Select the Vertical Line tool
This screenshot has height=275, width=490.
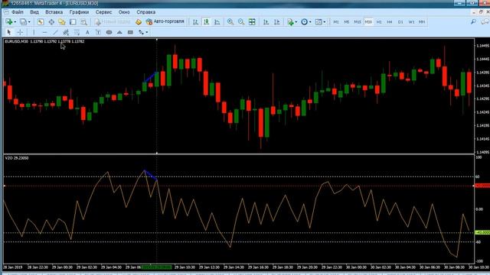click(34, 32)
